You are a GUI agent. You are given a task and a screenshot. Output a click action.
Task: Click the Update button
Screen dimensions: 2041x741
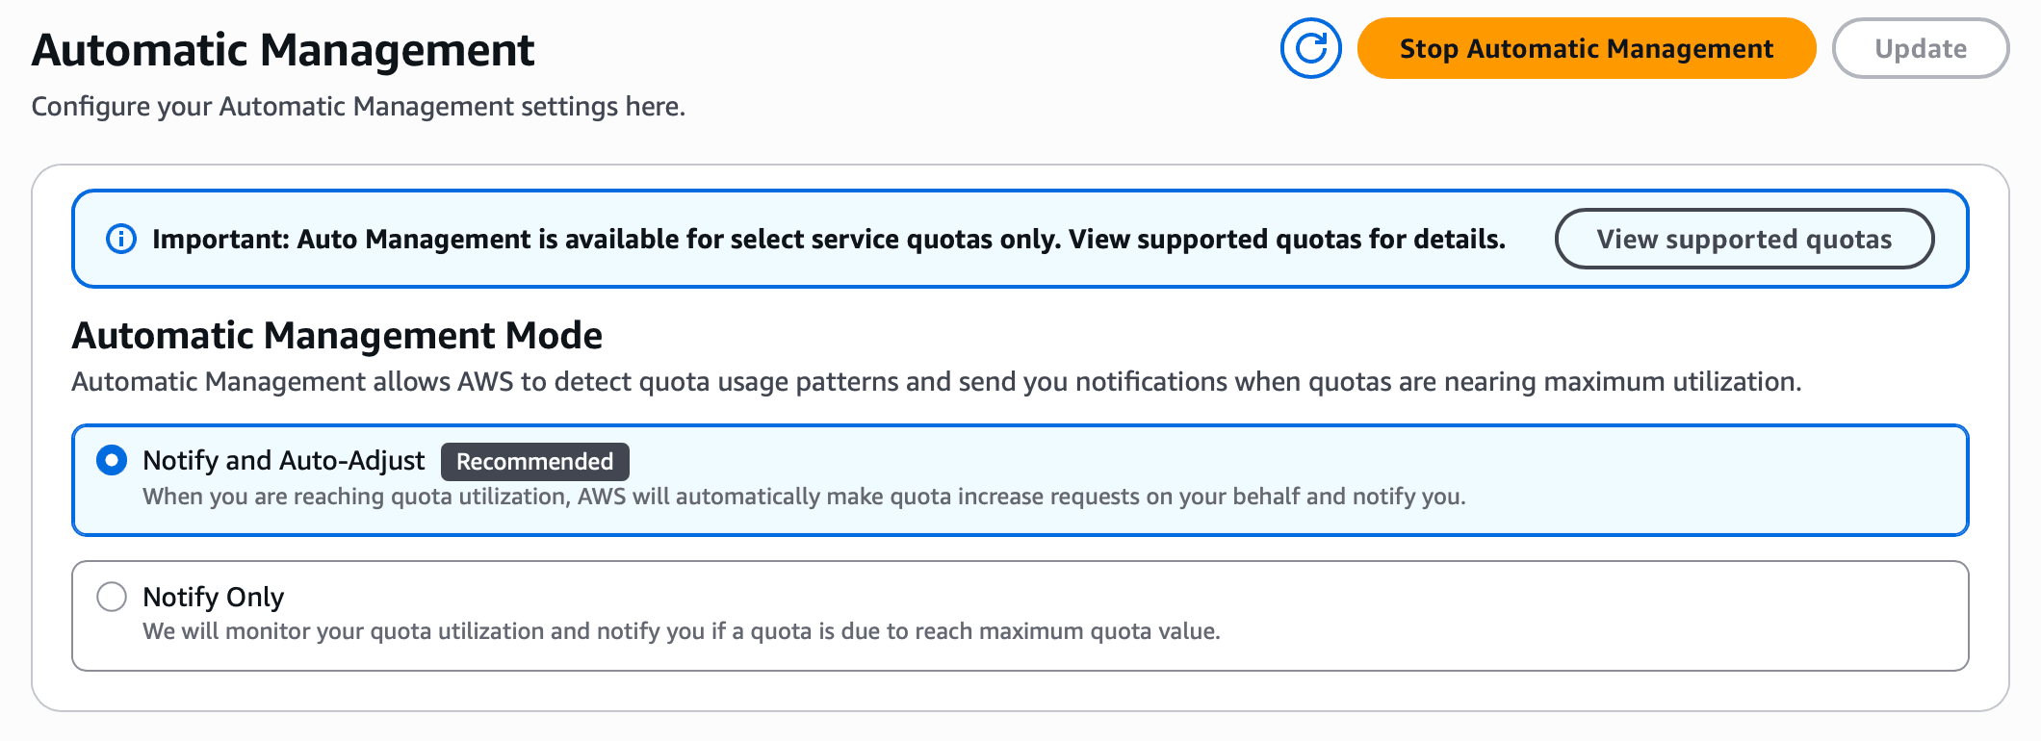[x=1919, y=48]
